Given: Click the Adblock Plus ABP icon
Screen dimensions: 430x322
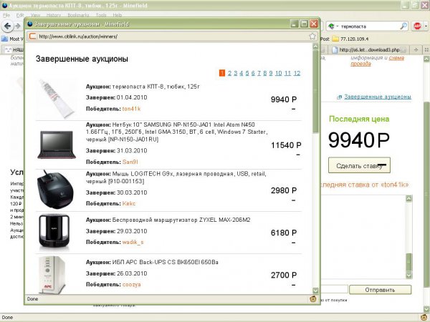Looking at the screenshot, I should pos(417,26).
